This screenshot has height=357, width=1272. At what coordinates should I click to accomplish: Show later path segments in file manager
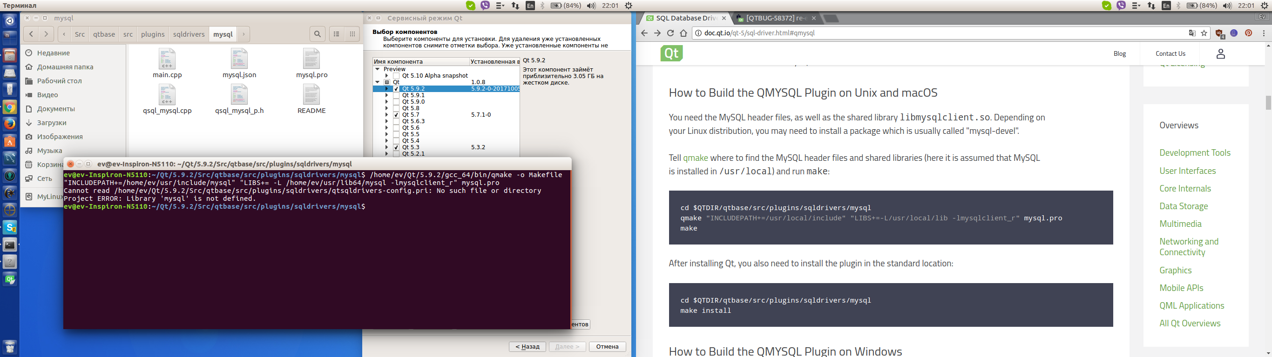point(244,34)
